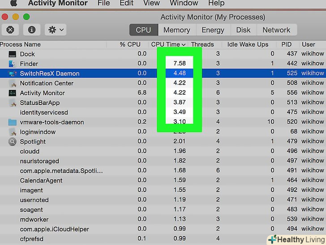326x245 pixels.
Task: Click the vmware-tools-daemon folder icon
Action: [12, 122]
